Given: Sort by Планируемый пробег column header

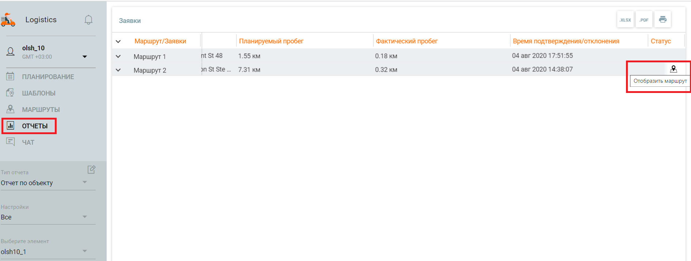Looking at the screenshot, I should 271,41.
